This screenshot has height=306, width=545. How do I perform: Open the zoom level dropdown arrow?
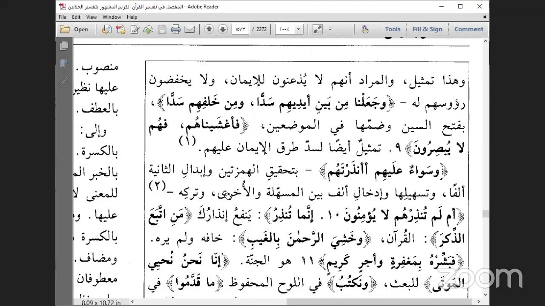[299, 29]
